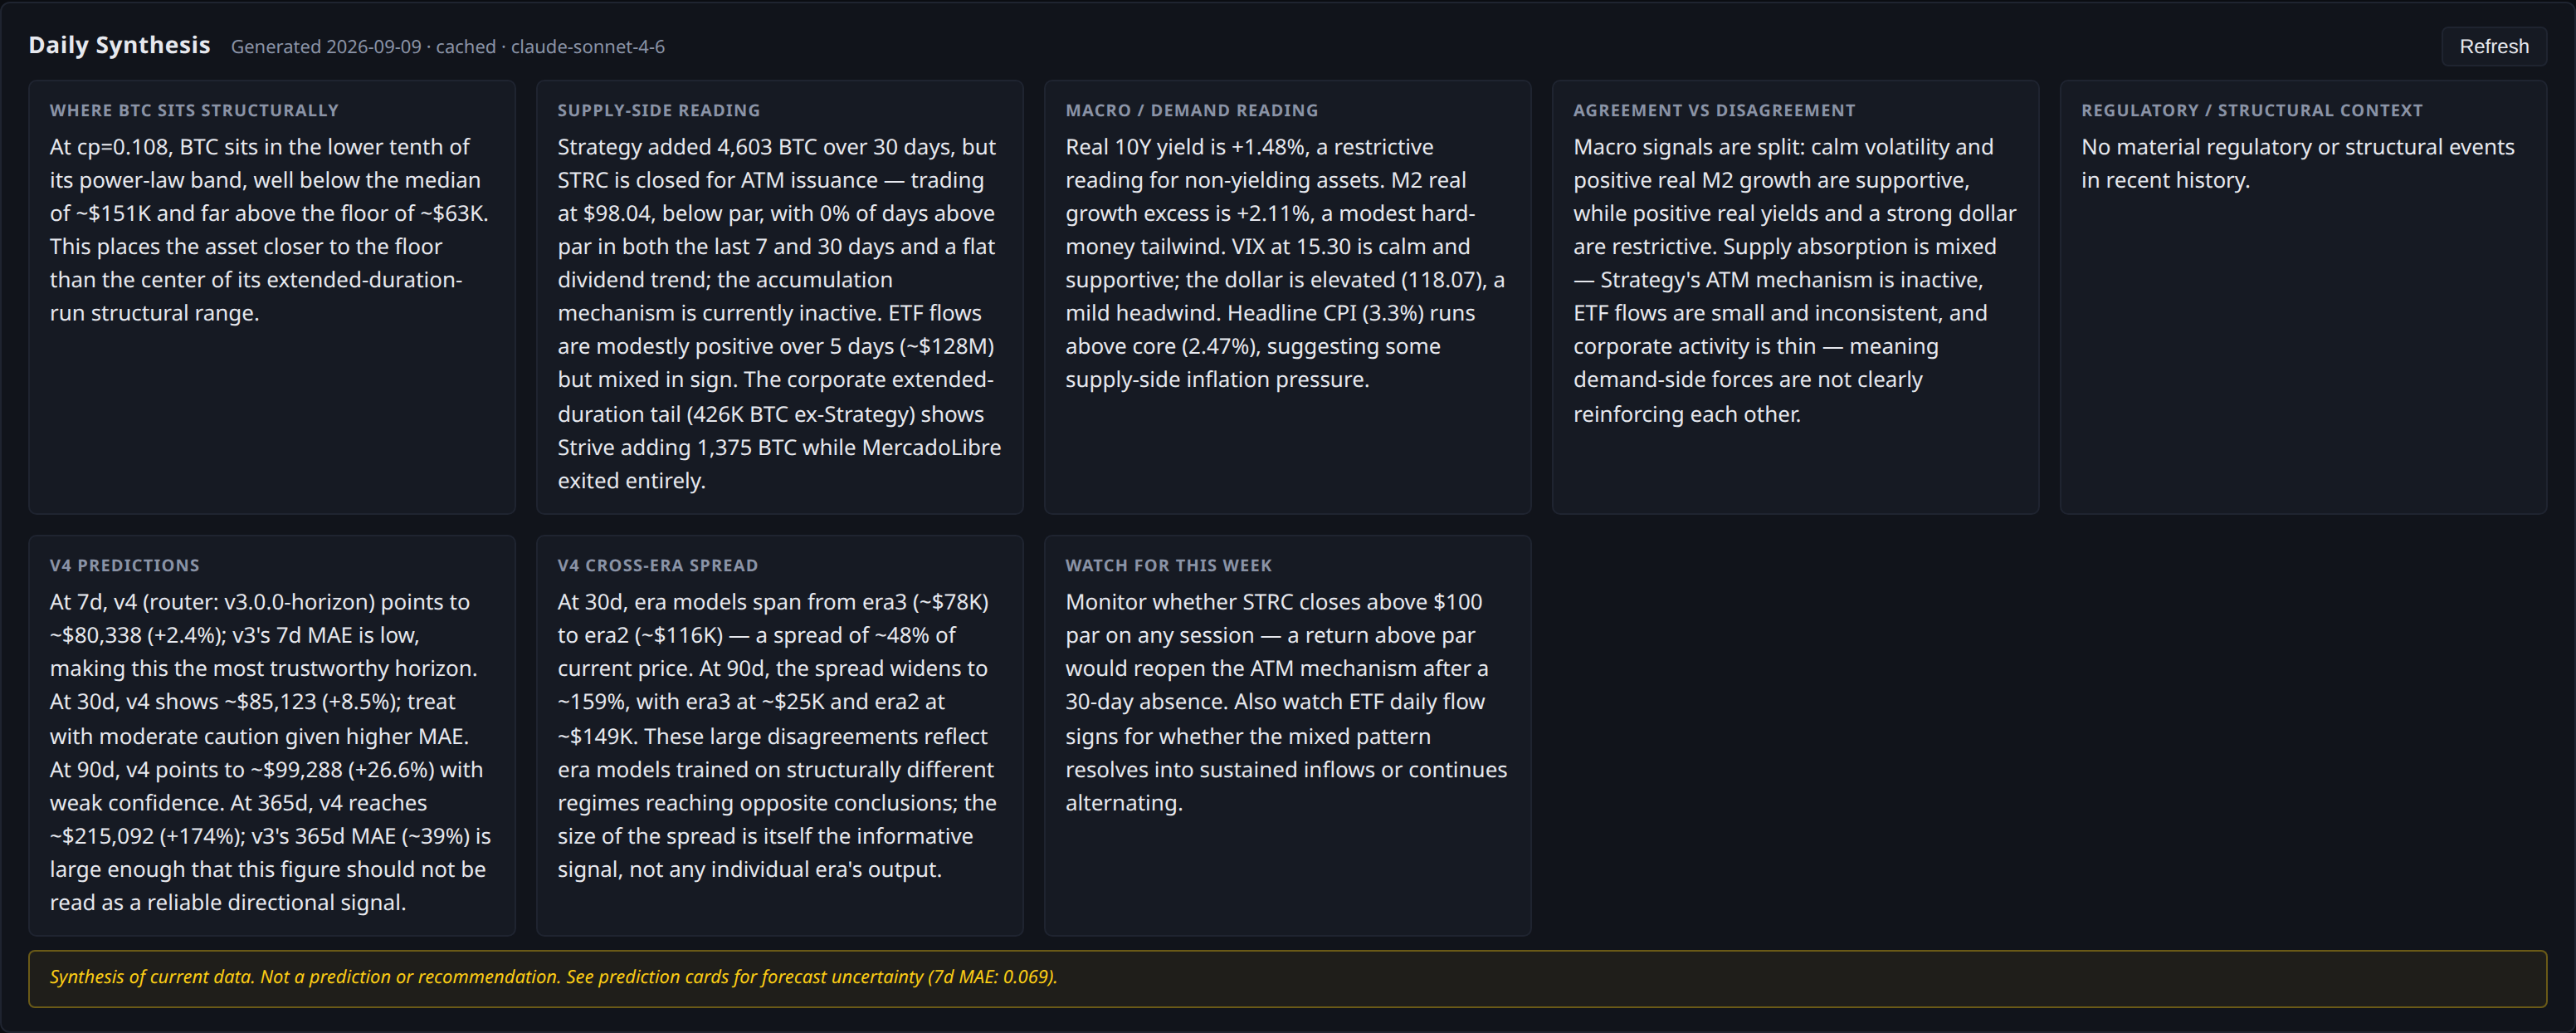Click the cp=0.108 power-law band paragraph

click(270, 230)
